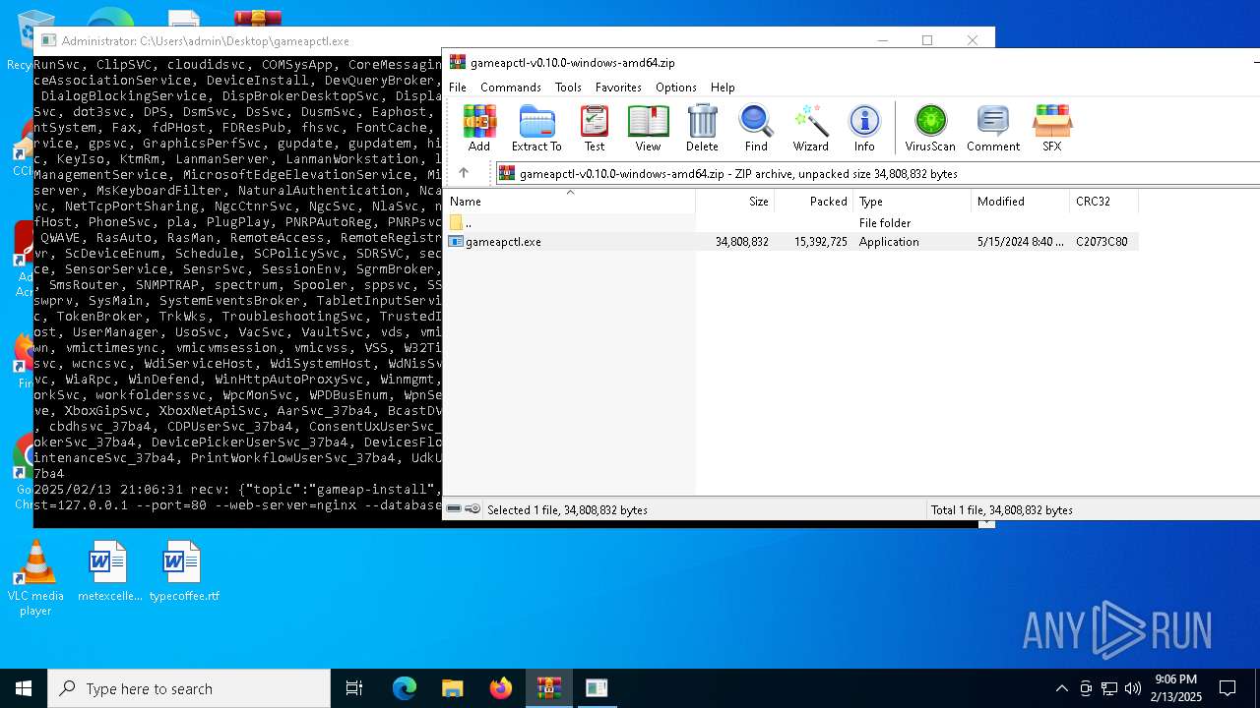Select the gameapctl.exe file row

791,241
